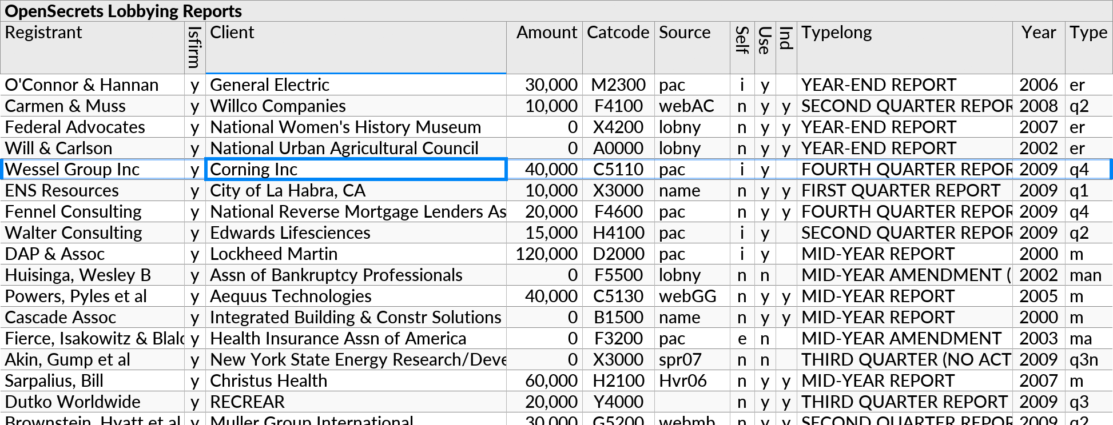Click Health Insurance Assn of America cell
Viewport: 1113px width, 425px height.
(356, 338)
